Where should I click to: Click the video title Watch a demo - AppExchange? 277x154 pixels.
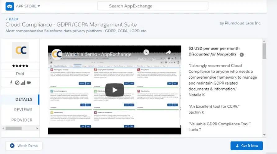coord(98,54)
